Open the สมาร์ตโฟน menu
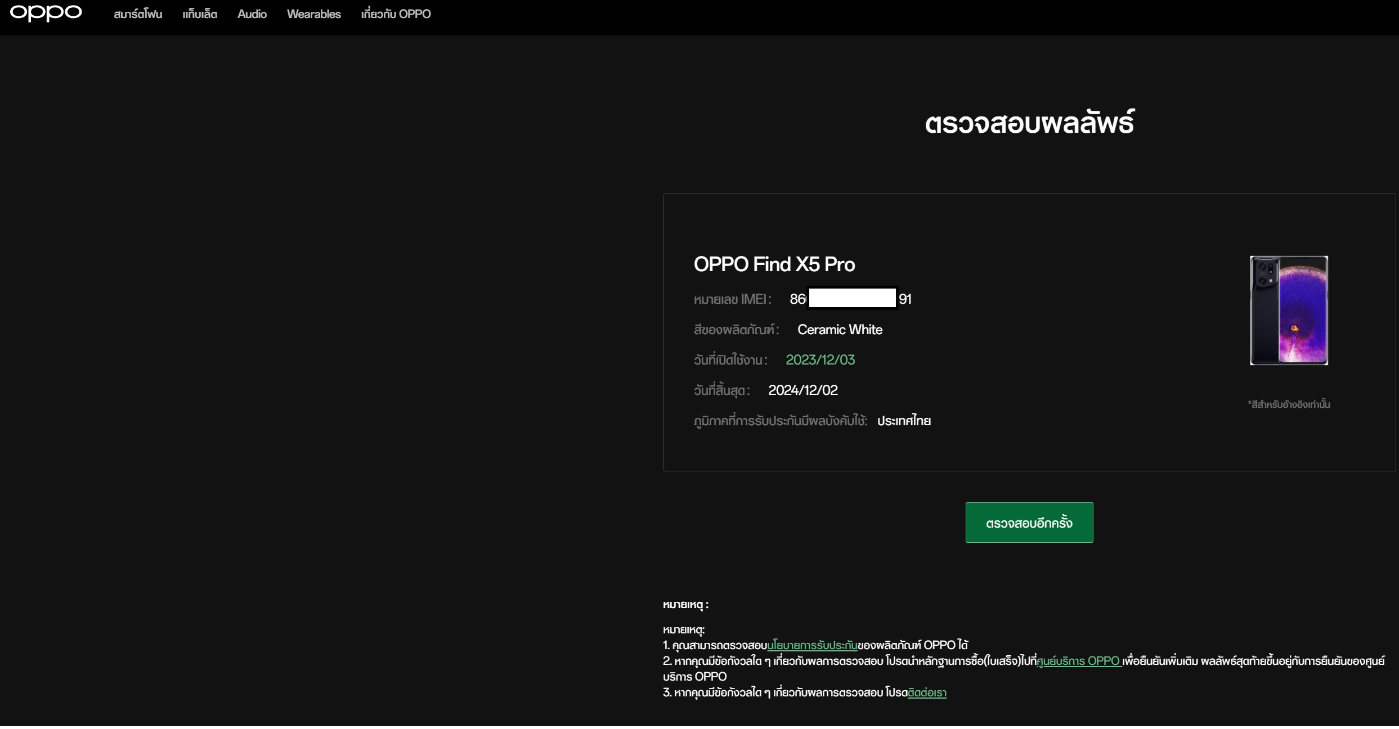The width and height of the screenshot is (1399, 729). point(138,14)
